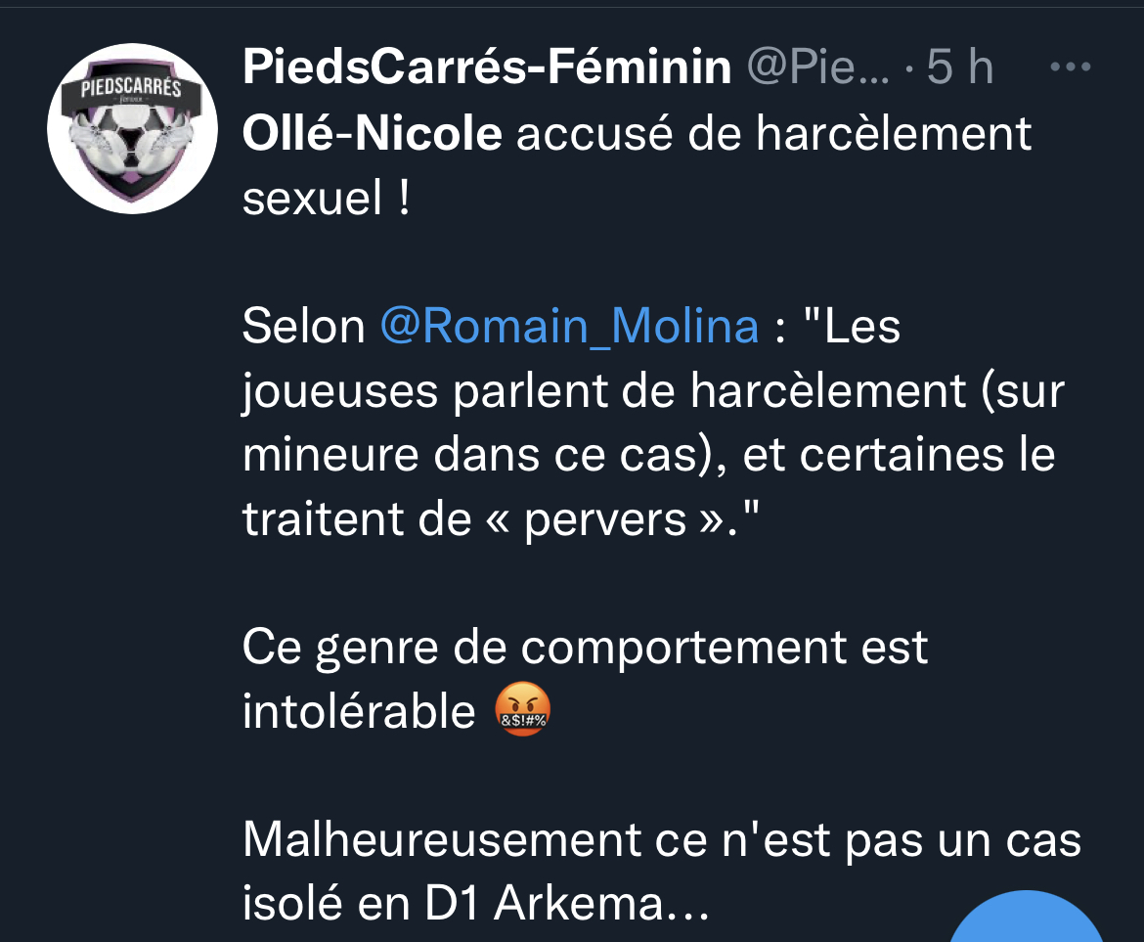This screenshot has width=1144, height=942.
Task: Tap the 'Selon' word before the mention
Action: (303, 326)
